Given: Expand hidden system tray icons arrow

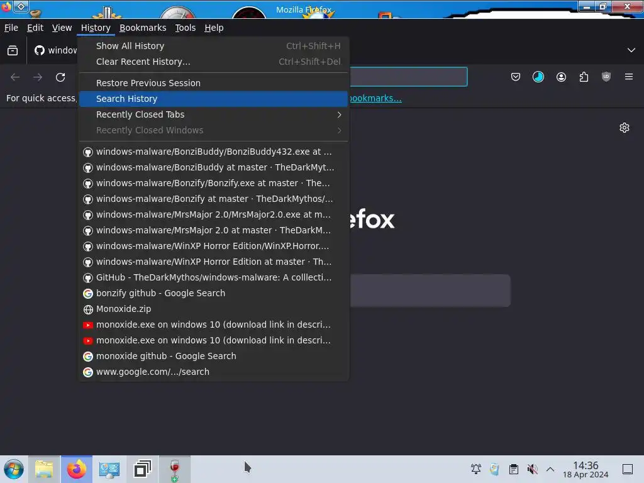Looking at the screenshot, I should pos(550,469).
